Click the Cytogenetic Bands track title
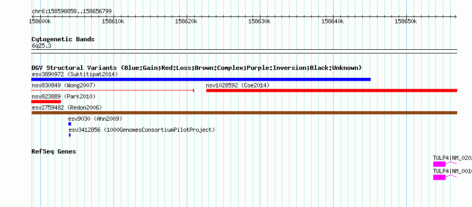472x207 pixels. coord(63,39)
